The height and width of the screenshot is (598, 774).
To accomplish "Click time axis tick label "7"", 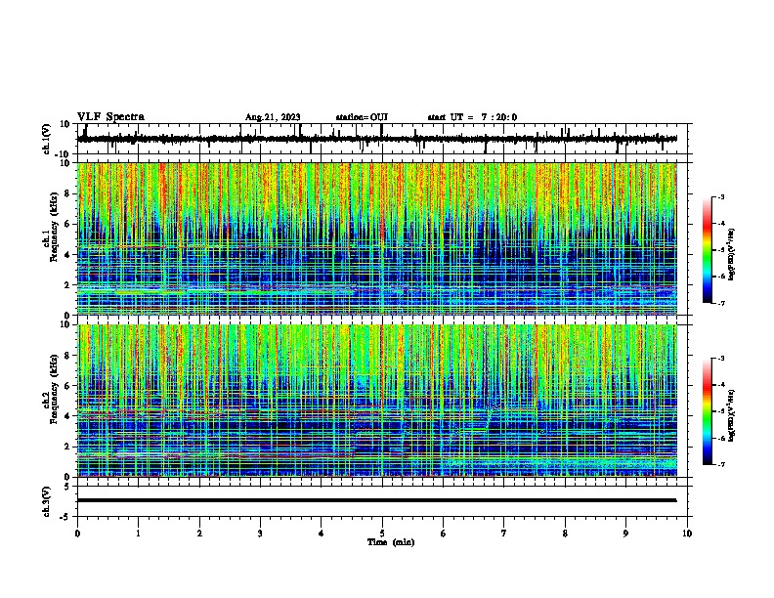I will (x=504, y=534).
